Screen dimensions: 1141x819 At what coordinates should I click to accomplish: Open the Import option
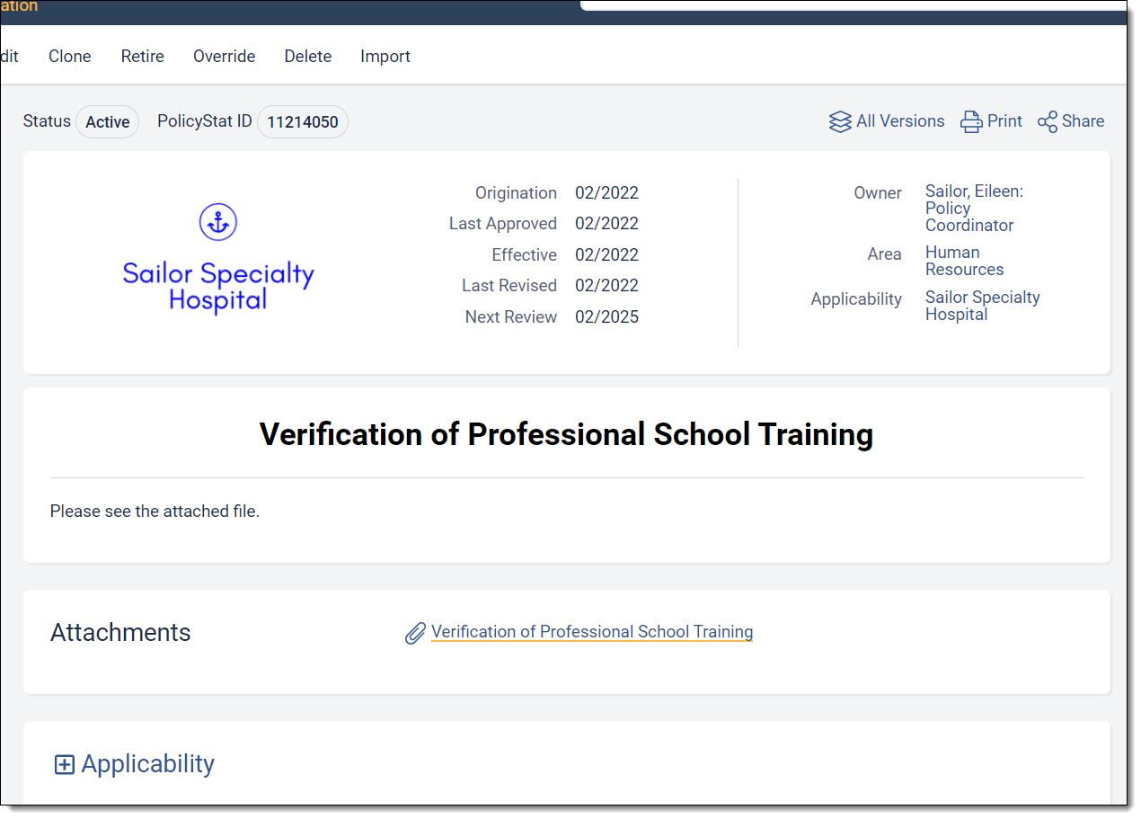tap(385, 56)
